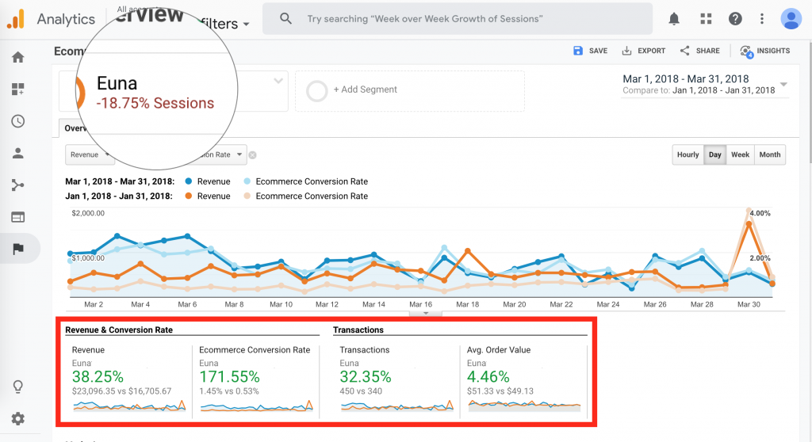Click the Revenue sparkline chart
The height and width of the screenshot is (442, 812).
coord(129,406)
